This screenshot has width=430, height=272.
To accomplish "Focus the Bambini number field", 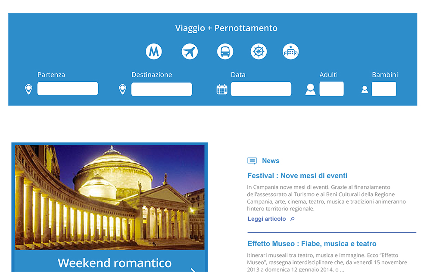I will (384, 89).
